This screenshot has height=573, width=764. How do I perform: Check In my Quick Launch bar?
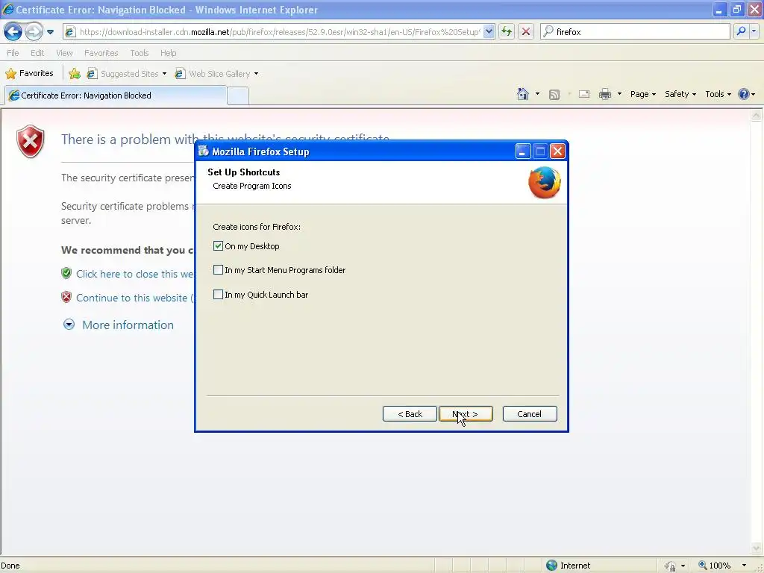tap(218, 295)
